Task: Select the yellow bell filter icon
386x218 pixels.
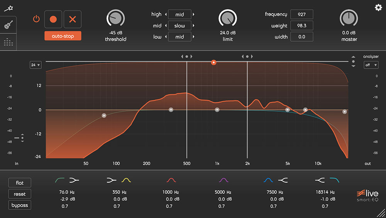Action: pyautogui.click(x=126, y=180)
